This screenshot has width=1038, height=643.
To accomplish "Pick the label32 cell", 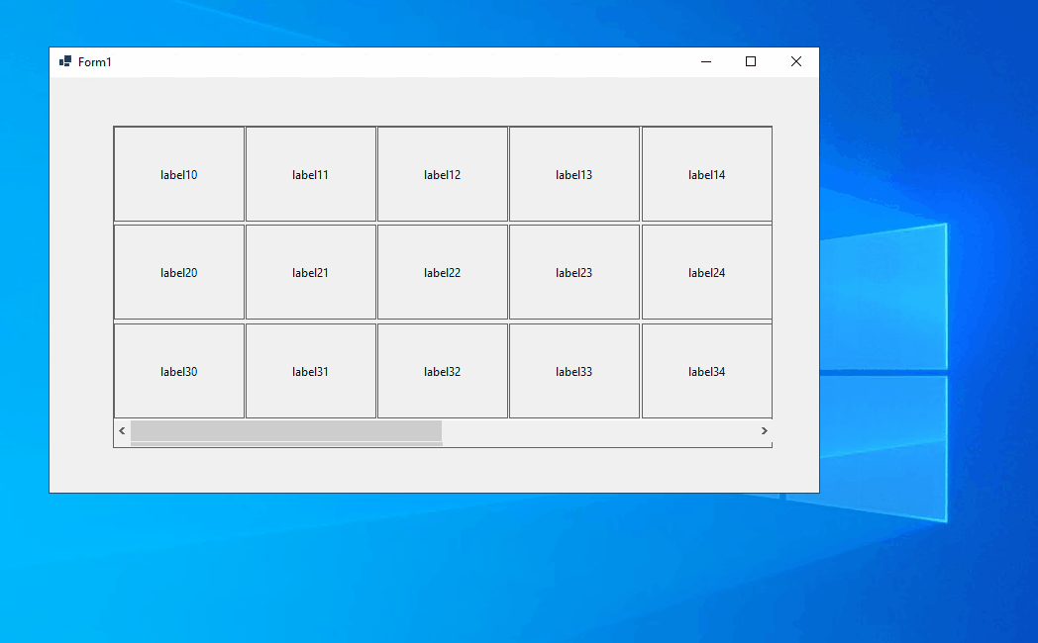I will (442, 371).
